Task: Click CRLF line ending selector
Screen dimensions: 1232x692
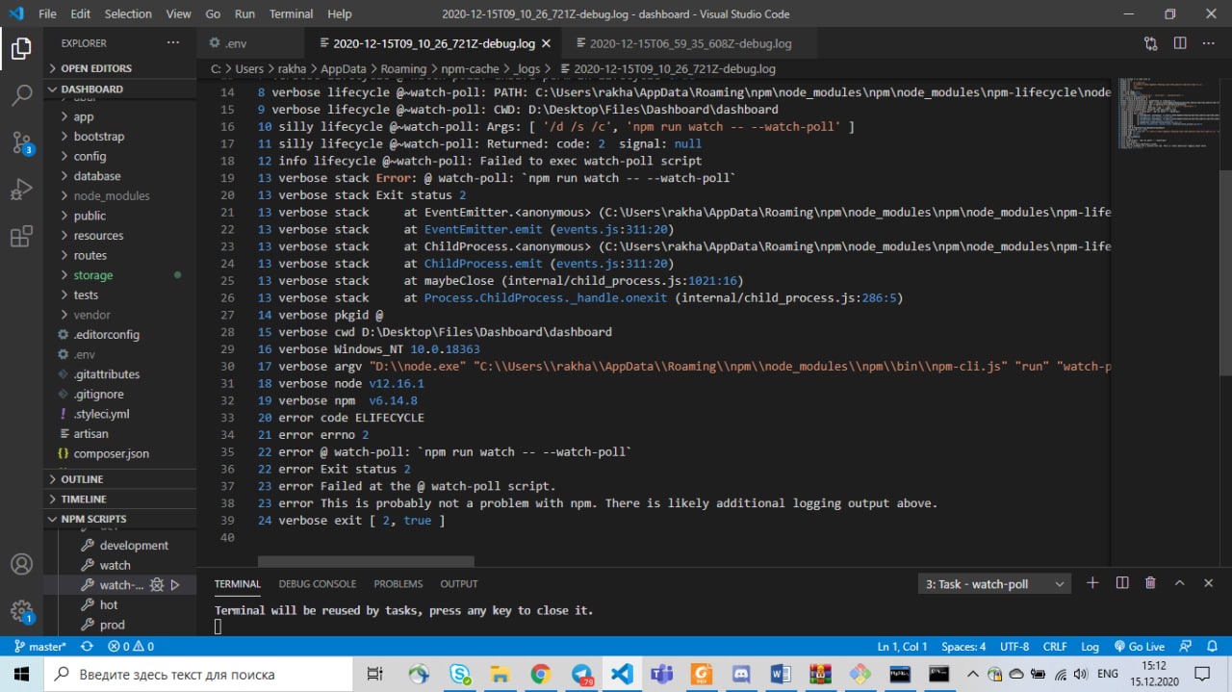Action: [x=1055, y=647]
